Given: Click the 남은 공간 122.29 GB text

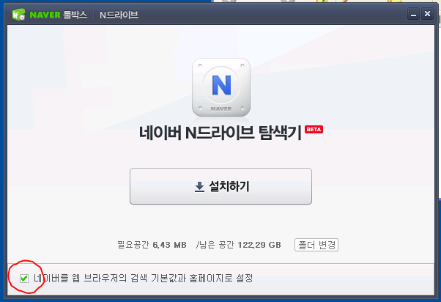Looking at the screenshot, I should click(240, 245).
